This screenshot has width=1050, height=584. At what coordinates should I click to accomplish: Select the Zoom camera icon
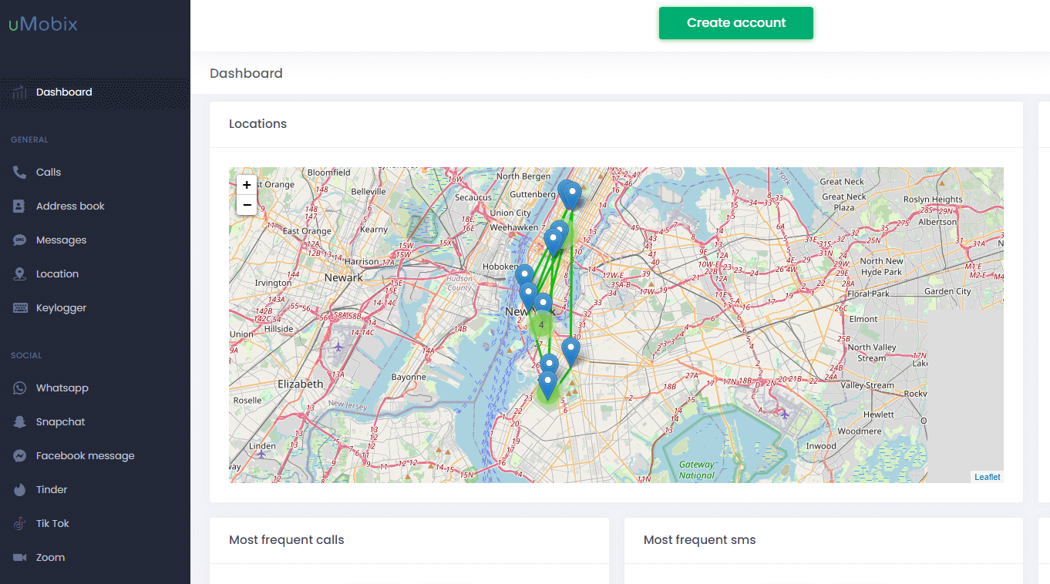click(19, 558)
